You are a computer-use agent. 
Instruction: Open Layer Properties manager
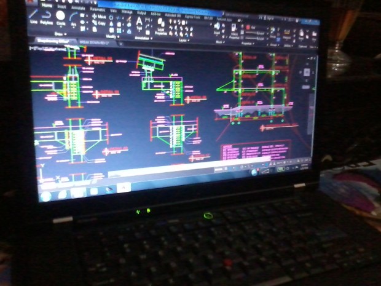(x=160, y=27)
